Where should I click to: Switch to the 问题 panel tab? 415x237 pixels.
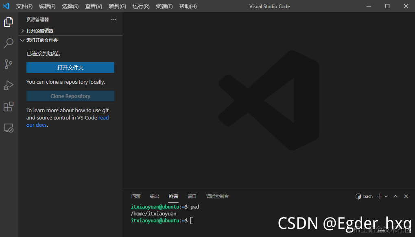pos(136,196)
